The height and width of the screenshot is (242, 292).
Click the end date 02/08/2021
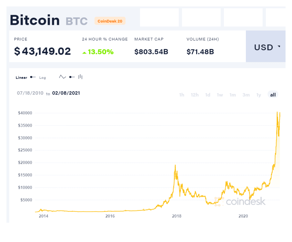pyautogui.click(x=66, y=93)
